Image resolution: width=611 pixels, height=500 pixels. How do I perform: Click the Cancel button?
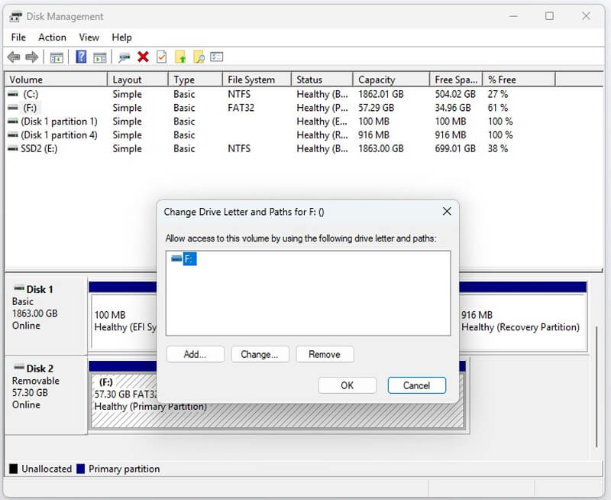pos(416,385)
